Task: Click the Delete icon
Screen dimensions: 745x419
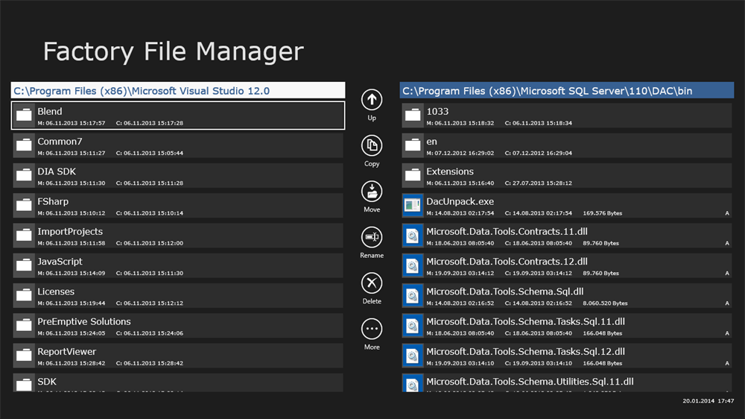Action: [372, 283]
